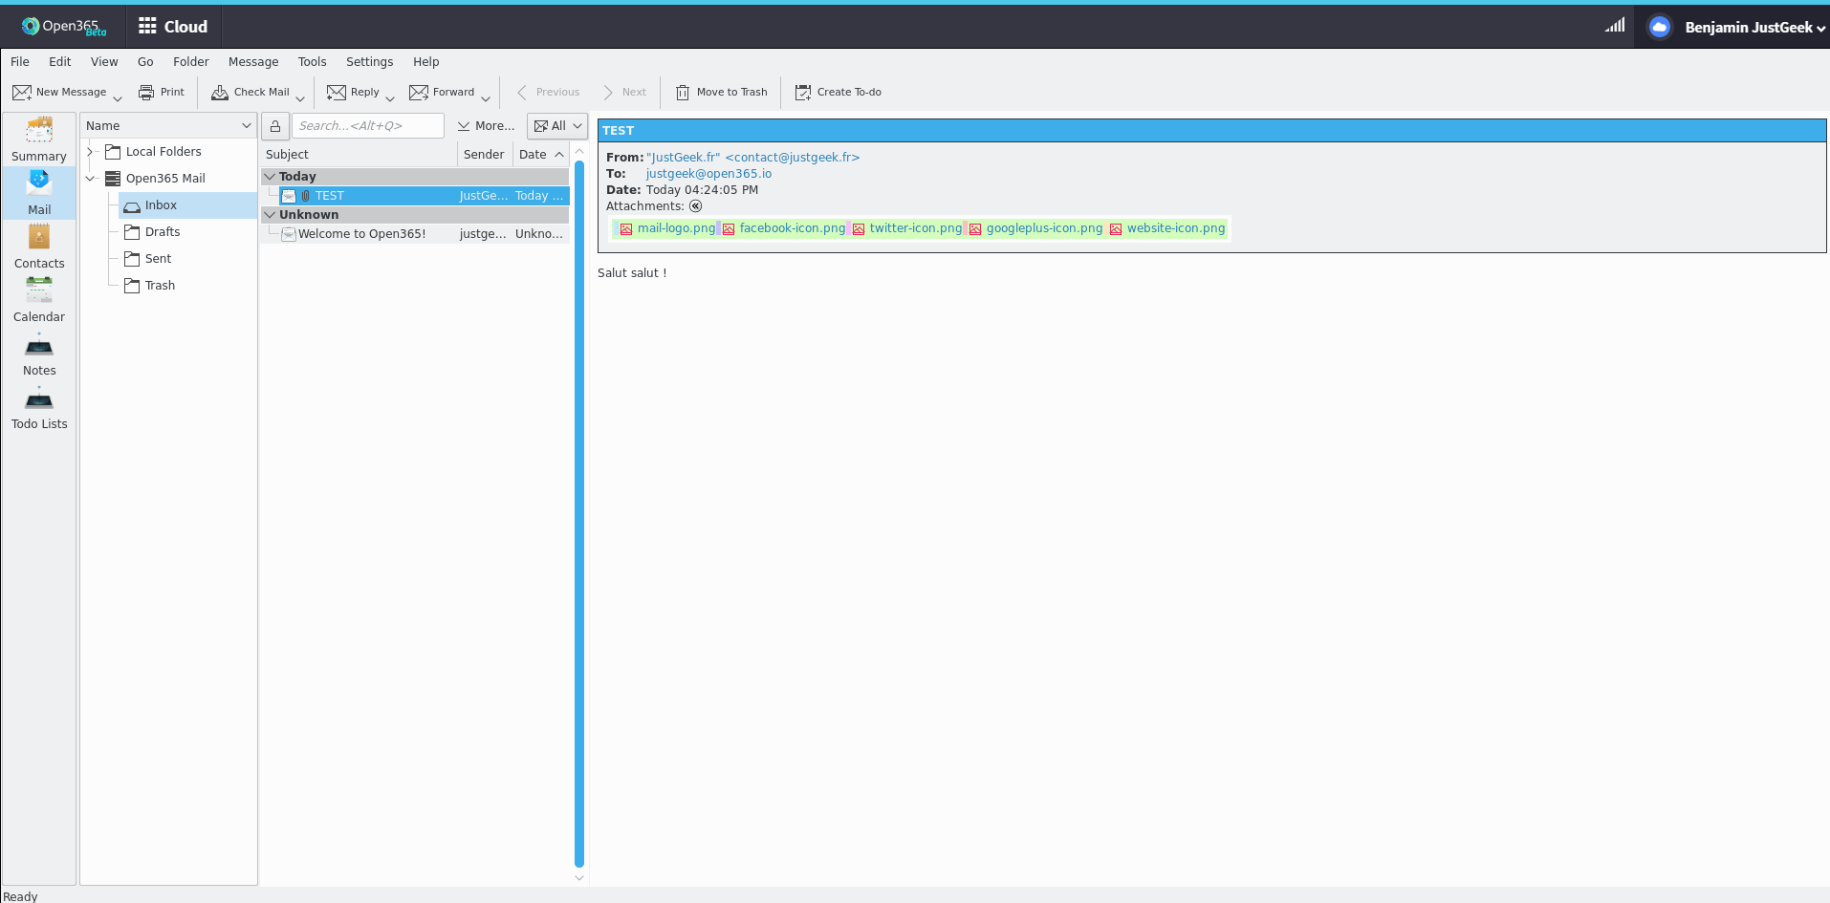Open Check Mail dropdown arrow
This screenshot has width=1830, height=903.
coord(300,98)
